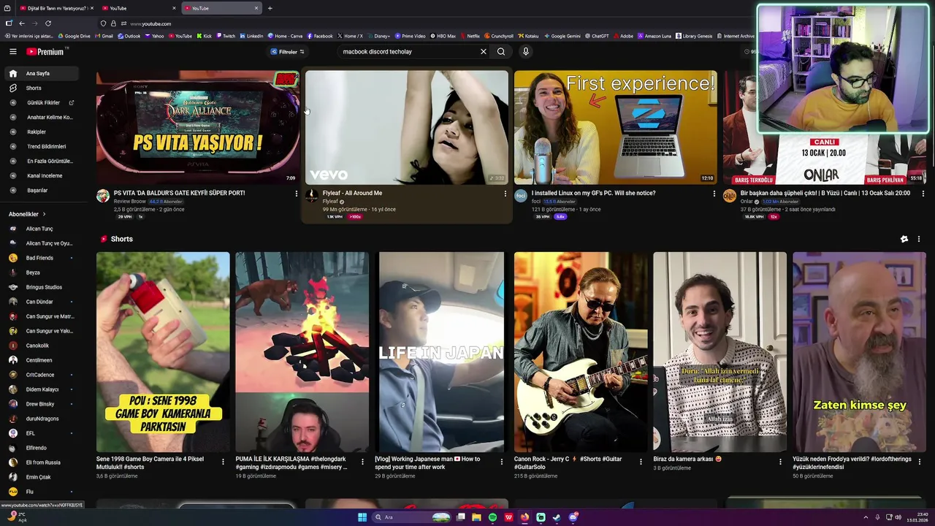Screen dimensions: 935x526
Task: Open the campfire PUMA short thumbnail
Action: coord(302,352)
